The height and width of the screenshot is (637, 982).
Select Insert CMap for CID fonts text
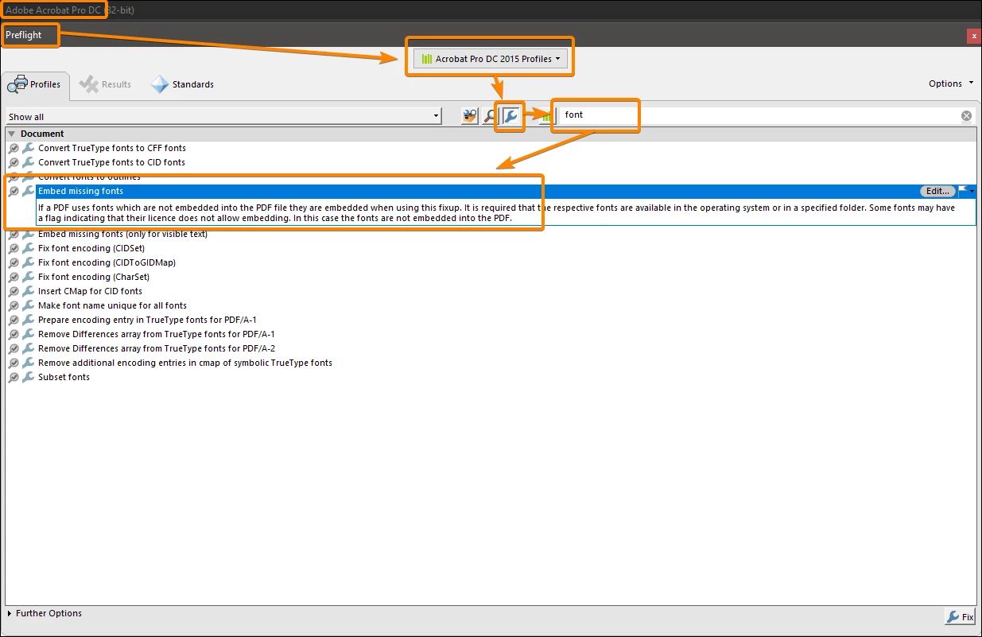pos(91,291)
